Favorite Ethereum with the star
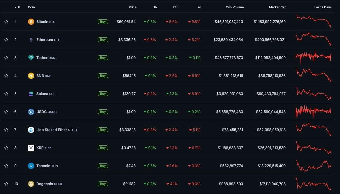Screen dimensions: 340x194 point(6,40)
